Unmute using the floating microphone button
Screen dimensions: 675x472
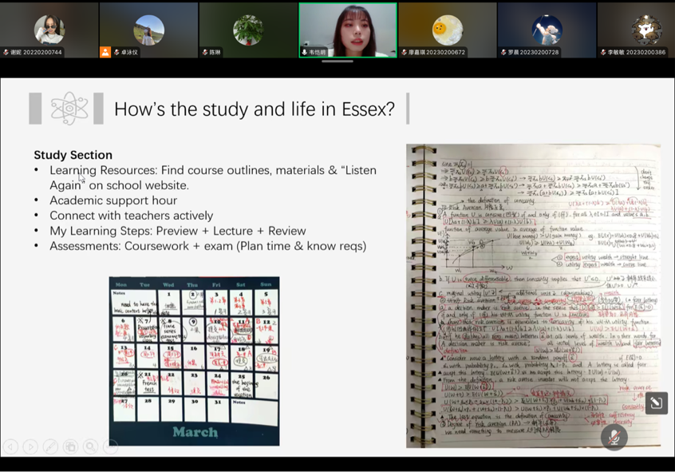[x=614, y=437]
